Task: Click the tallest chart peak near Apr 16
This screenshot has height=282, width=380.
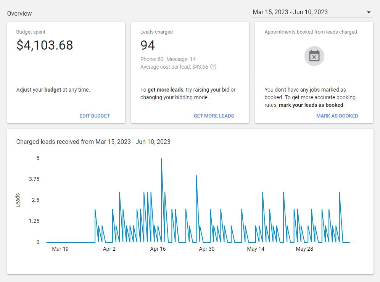Action: pos(161,159)
